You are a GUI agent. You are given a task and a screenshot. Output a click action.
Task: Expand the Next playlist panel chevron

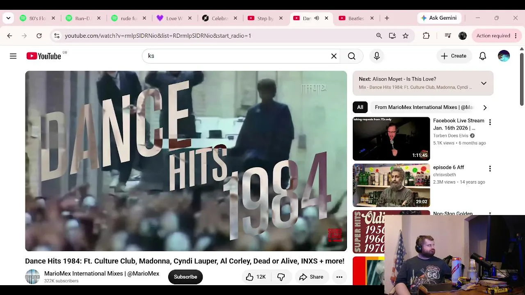click(x=484, y=83)
